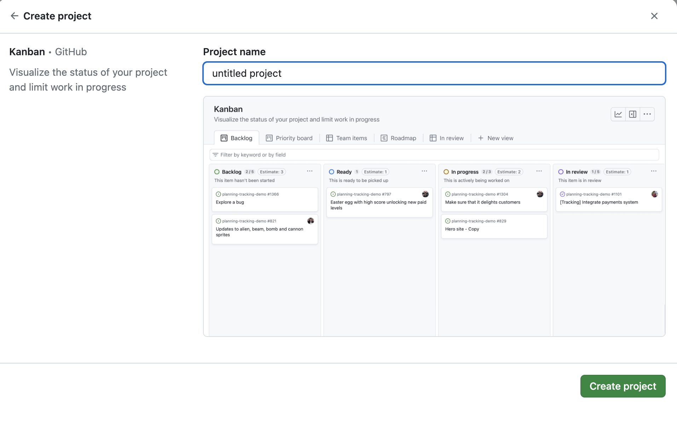Screen dimensions: 677x424
Task: Open the Ready column options menu
Action: (x=424, y=171)
